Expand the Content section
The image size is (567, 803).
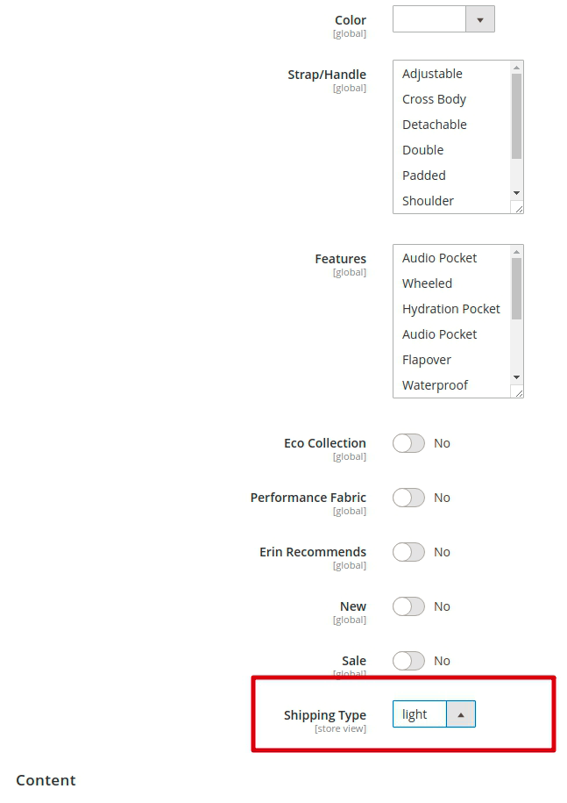coord(46,780)
